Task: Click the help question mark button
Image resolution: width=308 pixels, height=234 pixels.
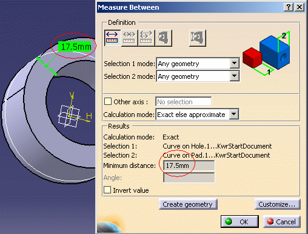Action: (289, 7)
